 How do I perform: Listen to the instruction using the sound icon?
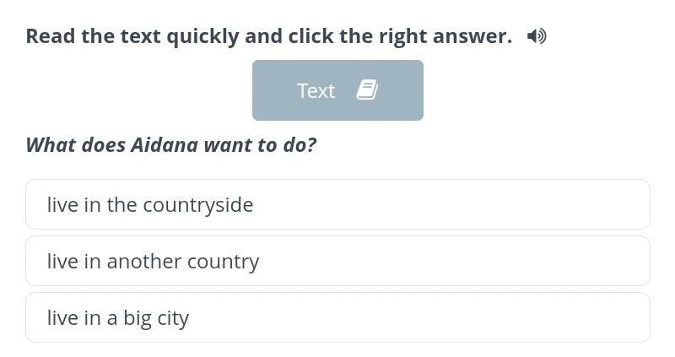tap(537, 36)
